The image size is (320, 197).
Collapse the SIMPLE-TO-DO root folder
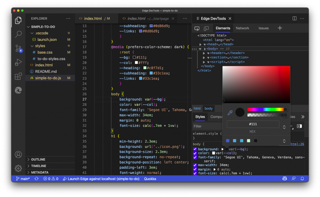pyautogui.click(x=28, y=27)
